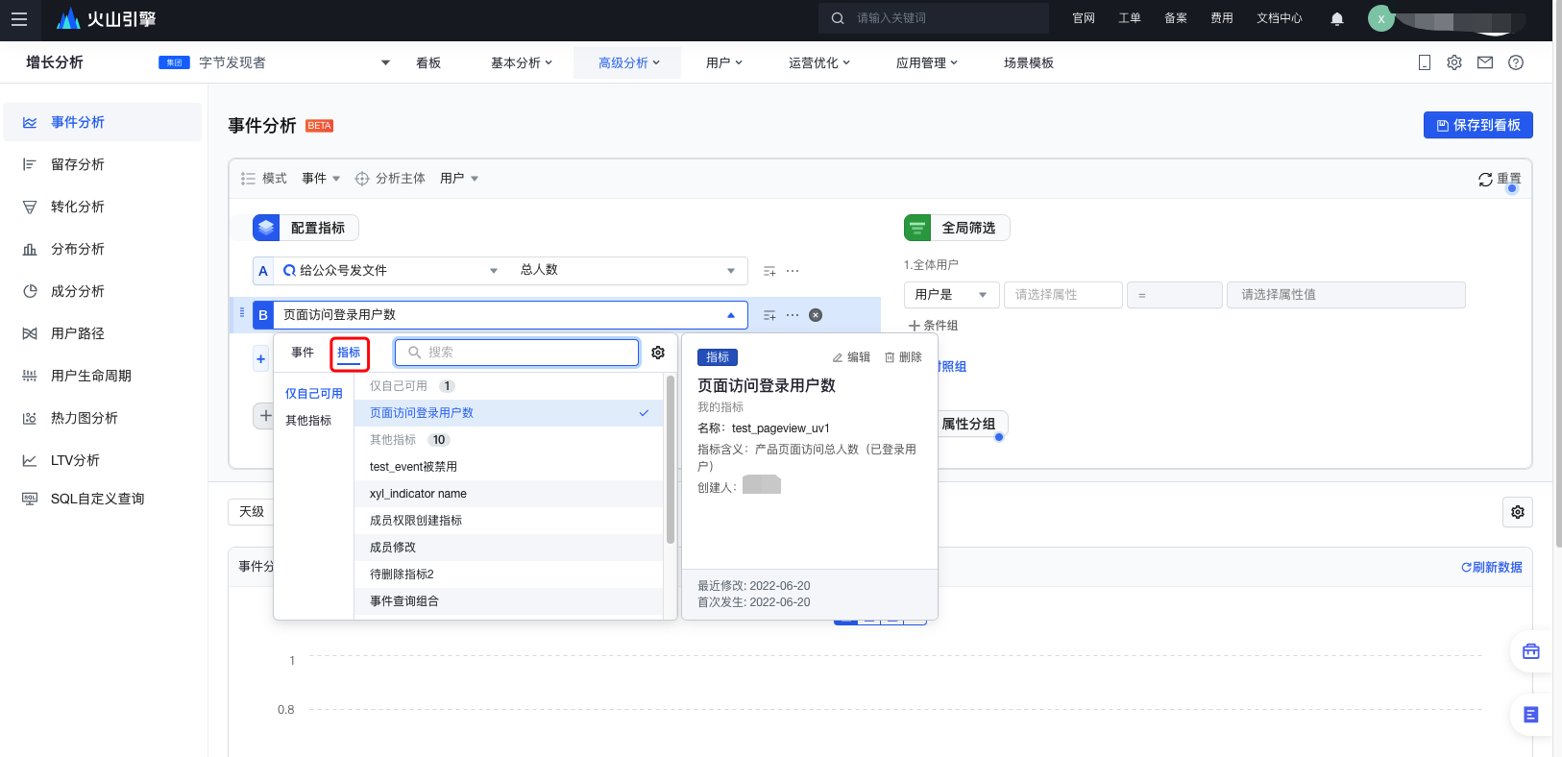Open 事件分析 in the sidebar
Screen dimensions: 1562x757
103,122
